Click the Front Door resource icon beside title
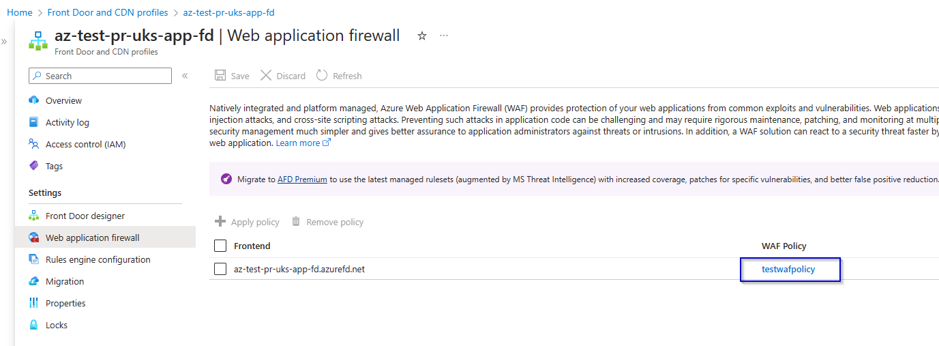 38,40
